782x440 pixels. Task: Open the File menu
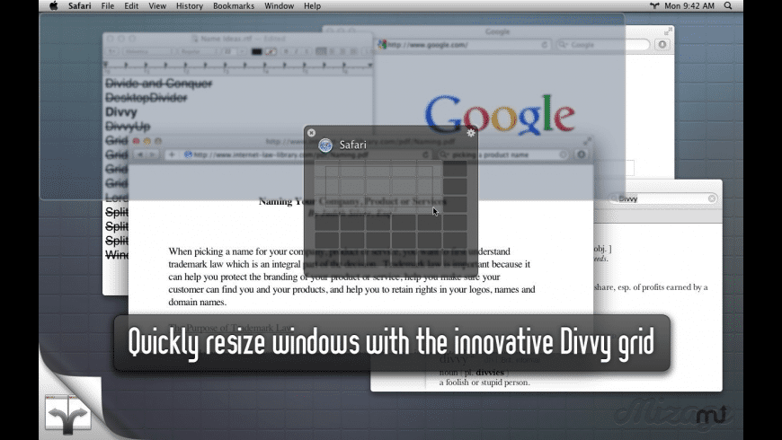(107, 6)
